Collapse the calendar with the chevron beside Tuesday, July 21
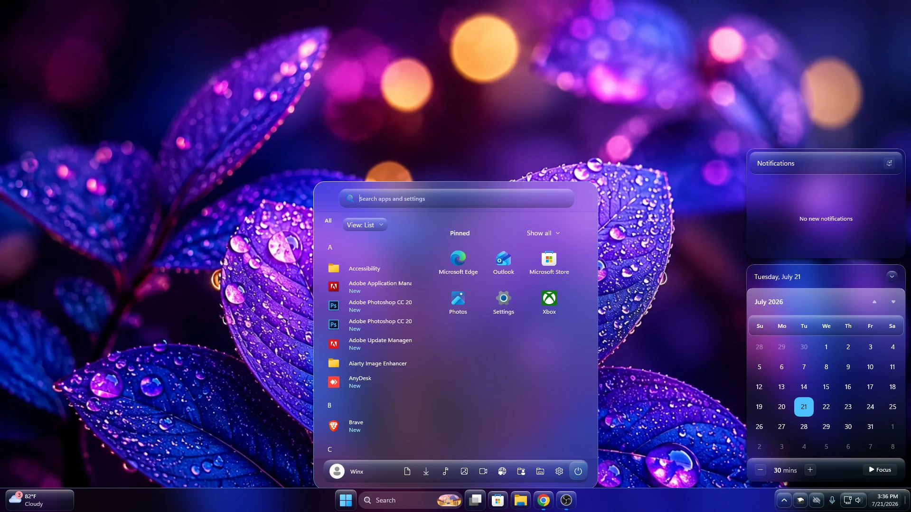The height and width of the screenshot is (512, 911). 892,277
